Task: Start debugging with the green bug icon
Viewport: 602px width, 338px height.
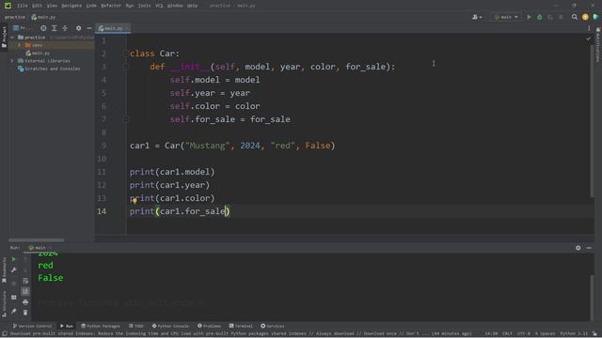Action: pos(539,17)
